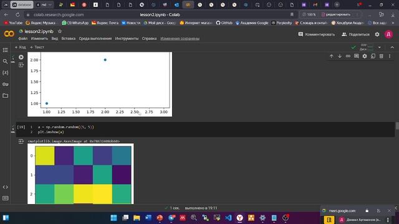
Task: Move cell up with arrow icon
Action: [x=331, y=56]
